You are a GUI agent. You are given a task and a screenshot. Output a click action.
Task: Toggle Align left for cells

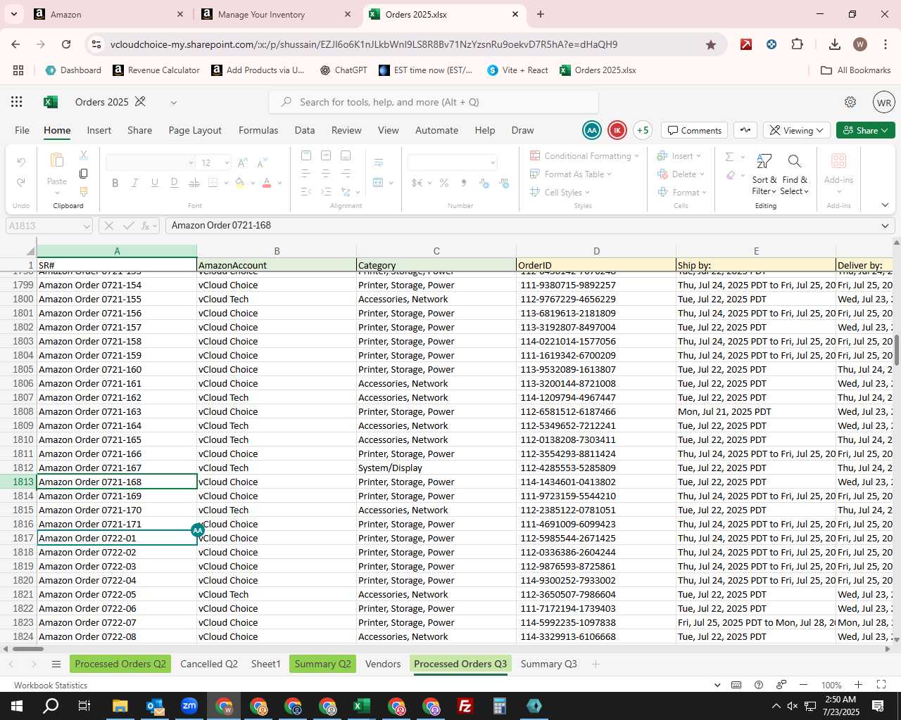[x=306, y=174]
